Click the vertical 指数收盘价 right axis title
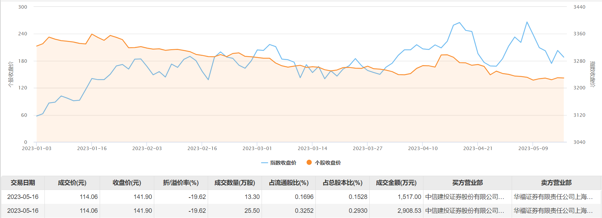Viewport: 602px width, 218px height. (592, 74)
